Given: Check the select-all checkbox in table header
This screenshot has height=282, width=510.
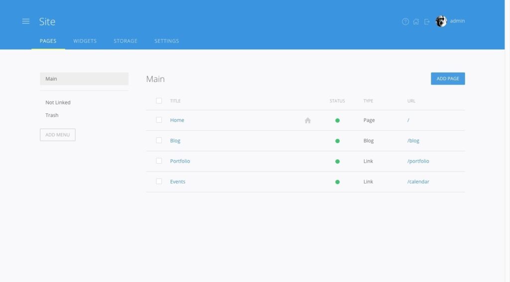Looking at the screenshot, I should click(159, 101).
